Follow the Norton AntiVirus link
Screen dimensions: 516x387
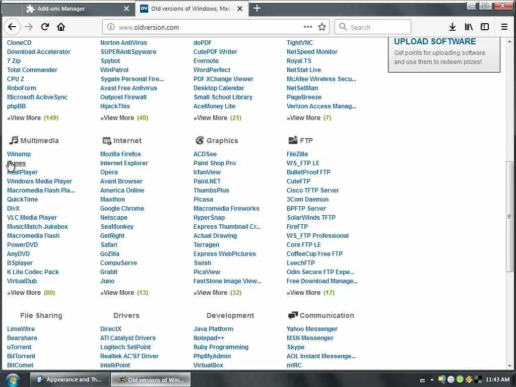tap(123, 43)
